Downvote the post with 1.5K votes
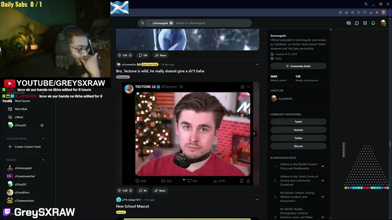This screenshot has width=392, height=220. point(130,55)
